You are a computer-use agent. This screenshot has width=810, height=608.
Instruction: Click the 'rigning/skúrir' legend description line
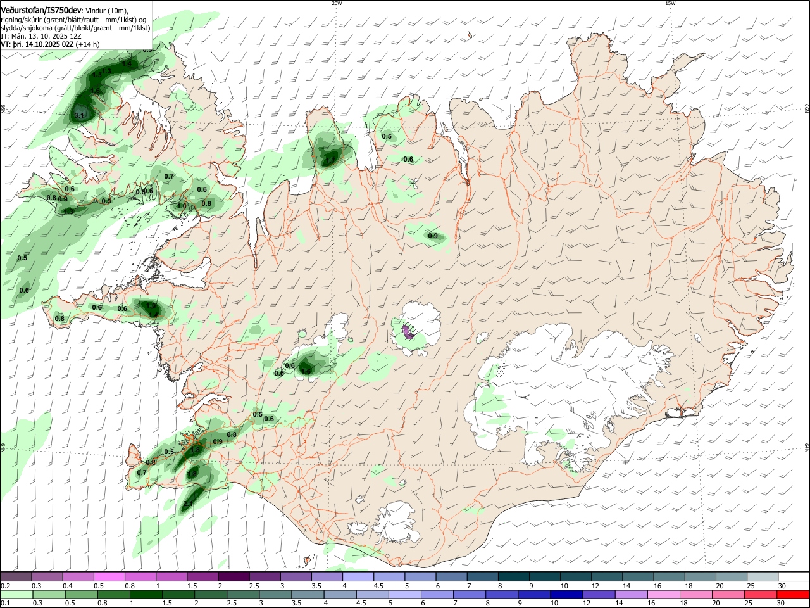point(73,20)
